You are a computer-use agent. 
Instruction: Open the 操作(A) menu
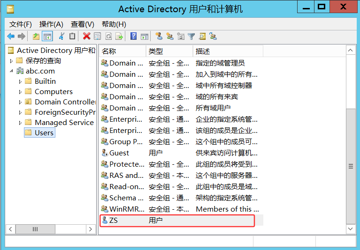tap(51, 24)
